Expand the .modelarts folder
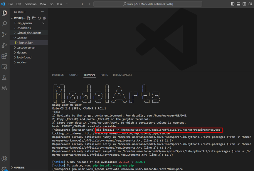This screenshot has height=171, width=254. [15, 28]
